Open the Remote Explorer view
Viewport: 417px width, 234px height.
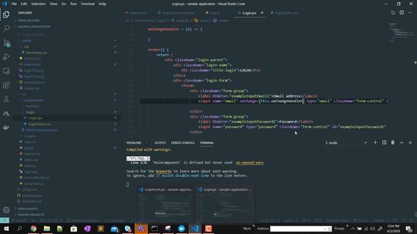(6, 71)
